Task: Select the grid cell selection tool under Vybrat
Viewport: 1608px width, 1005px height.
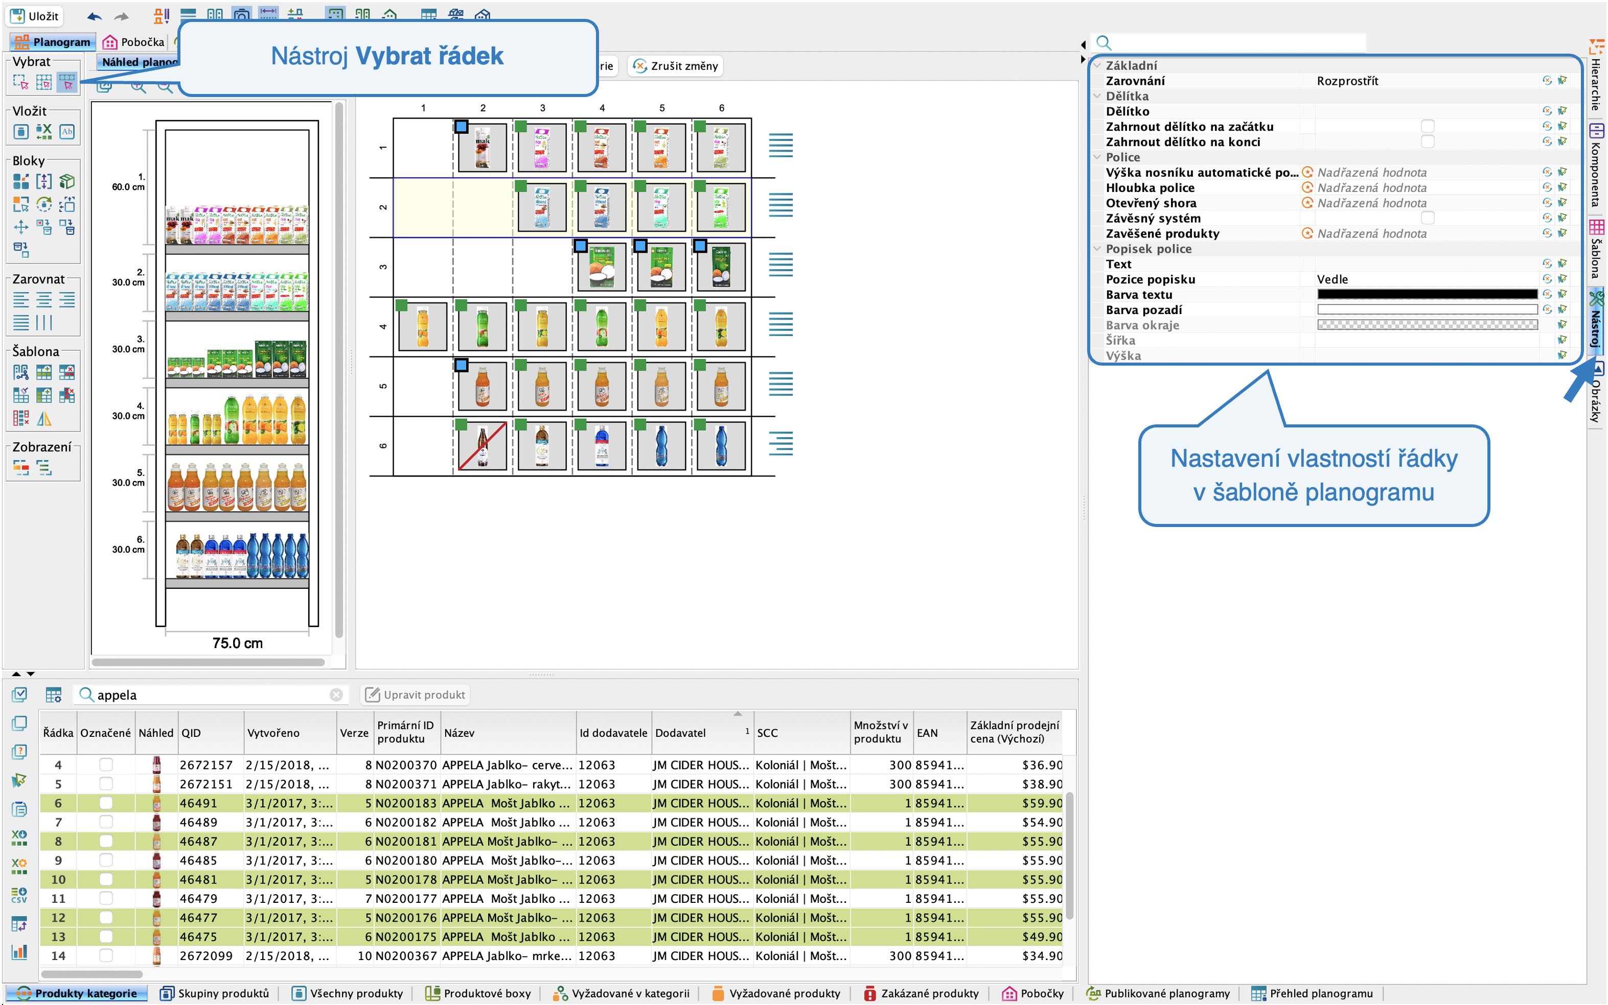Action: [x=44, y=82]
